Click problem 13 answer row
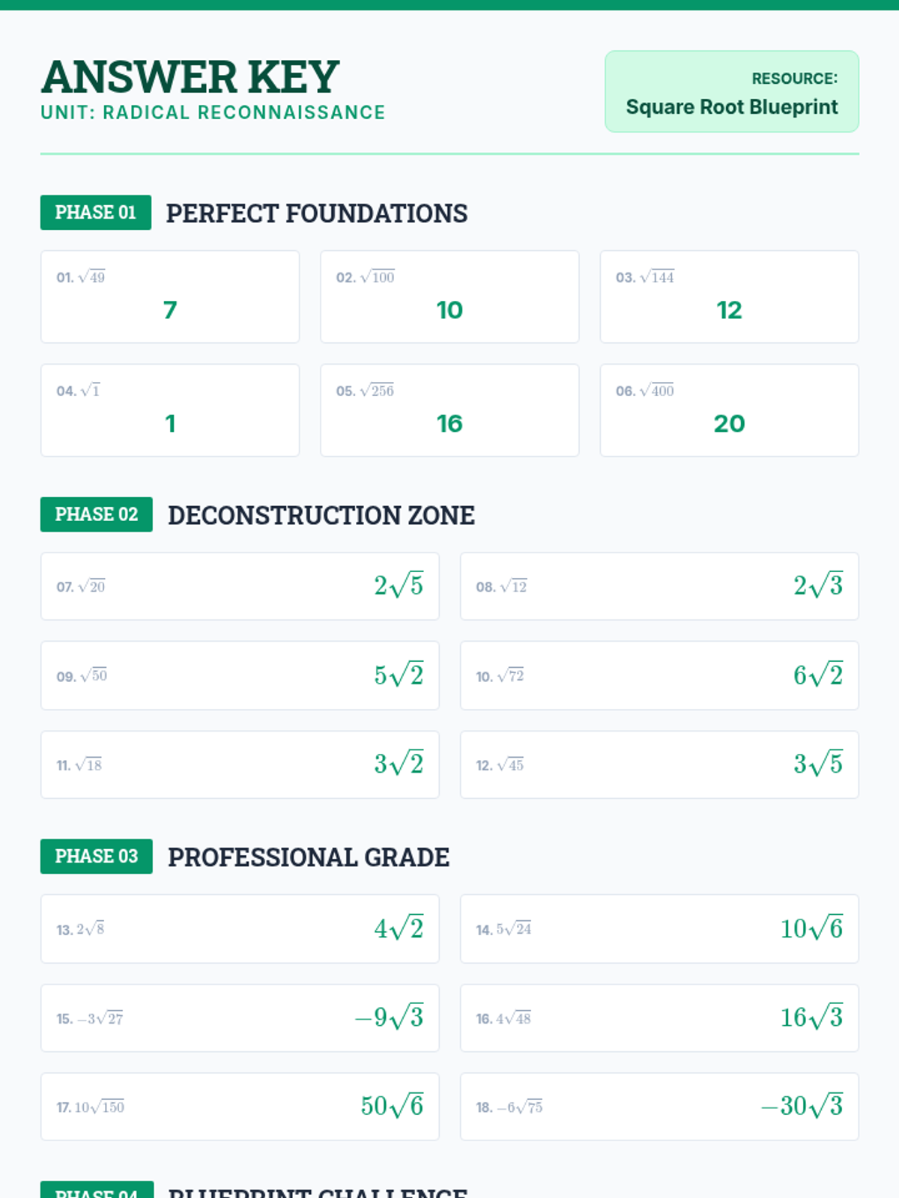The height and width of the screenshot is (1198, 899). [x=240, y=928]
